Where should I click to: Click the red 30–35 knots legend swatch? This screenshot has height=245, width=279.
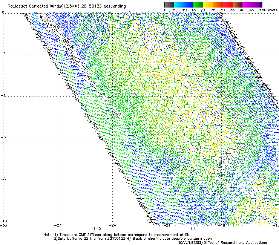coord(228,5)
